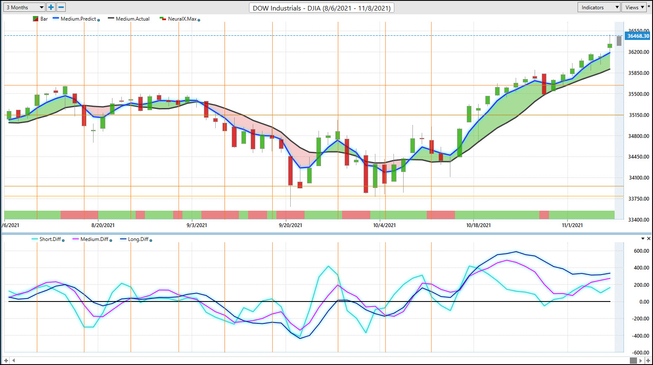Click the Medium.Actual legend label
Viewport: 653px width, 365px height.
(x=133, y=19)
